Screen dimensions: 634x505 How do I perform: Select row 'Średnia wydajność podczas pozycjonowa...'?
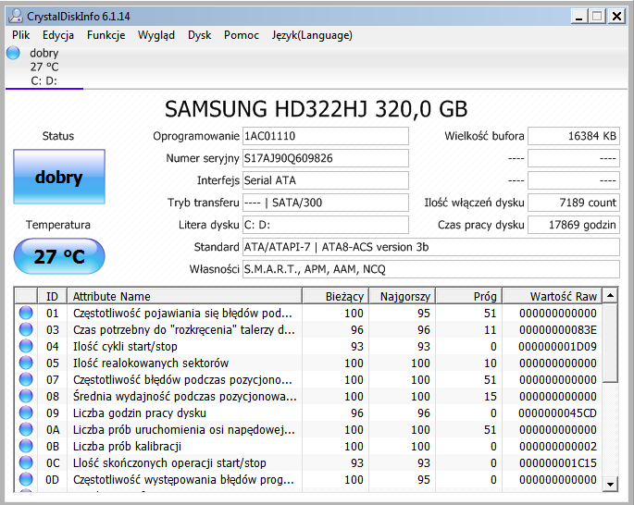308,397
